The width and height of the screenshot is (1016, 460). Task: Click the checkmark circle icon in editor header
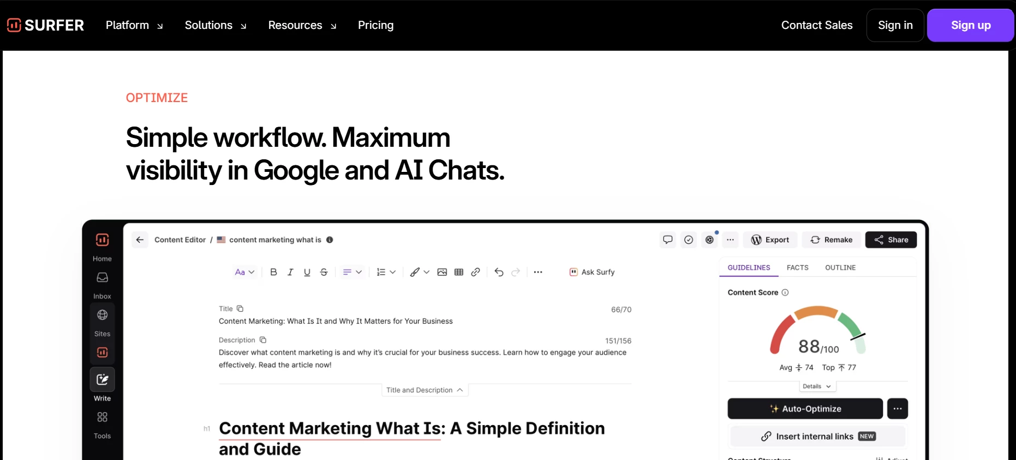coord(689,240)
